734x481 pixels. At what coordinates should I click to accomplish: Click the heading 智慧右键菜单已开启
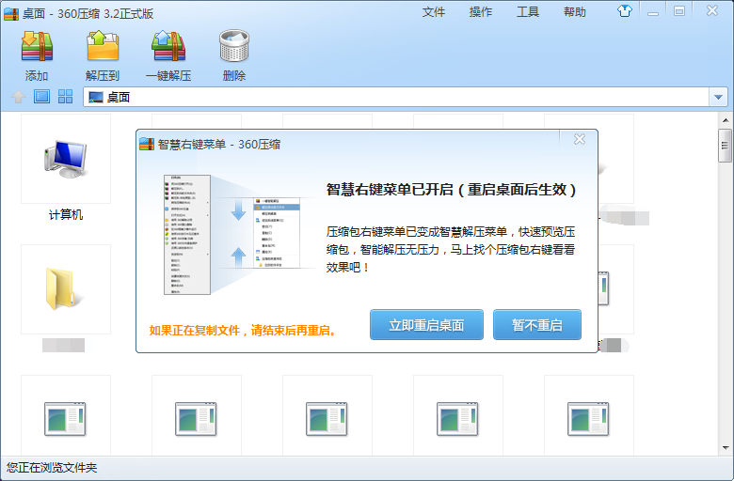(390, 190)
